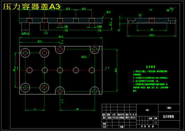
Task: Select the 191.2 overall width dimension
Action: click(x=61, y=37)
